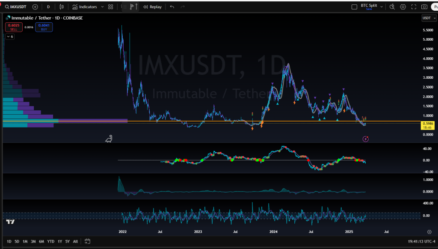This screenshot has height=249, width=438.
Task: Change the candlestick chart type
Action: click(62, 7)
